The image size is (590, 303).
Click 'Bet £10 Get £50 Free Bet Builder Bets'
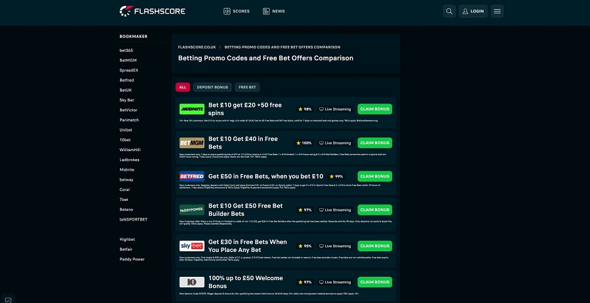click(x=245, y=210)
